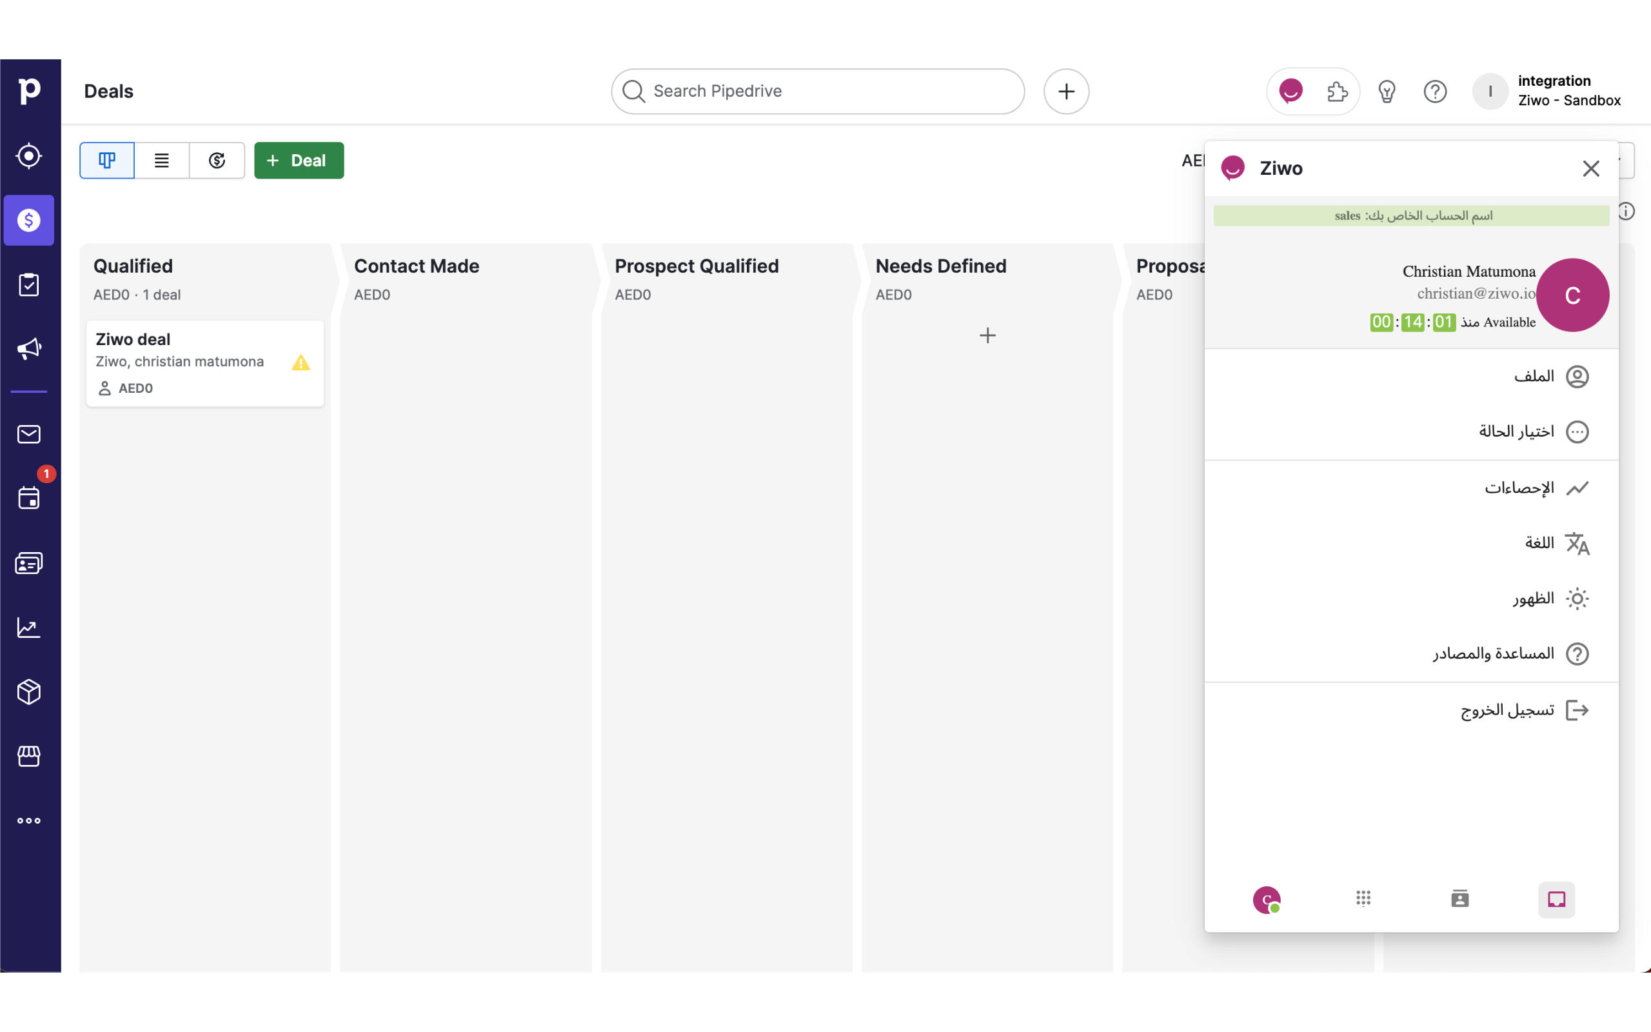Switch to the forecast view

[217, 161]
